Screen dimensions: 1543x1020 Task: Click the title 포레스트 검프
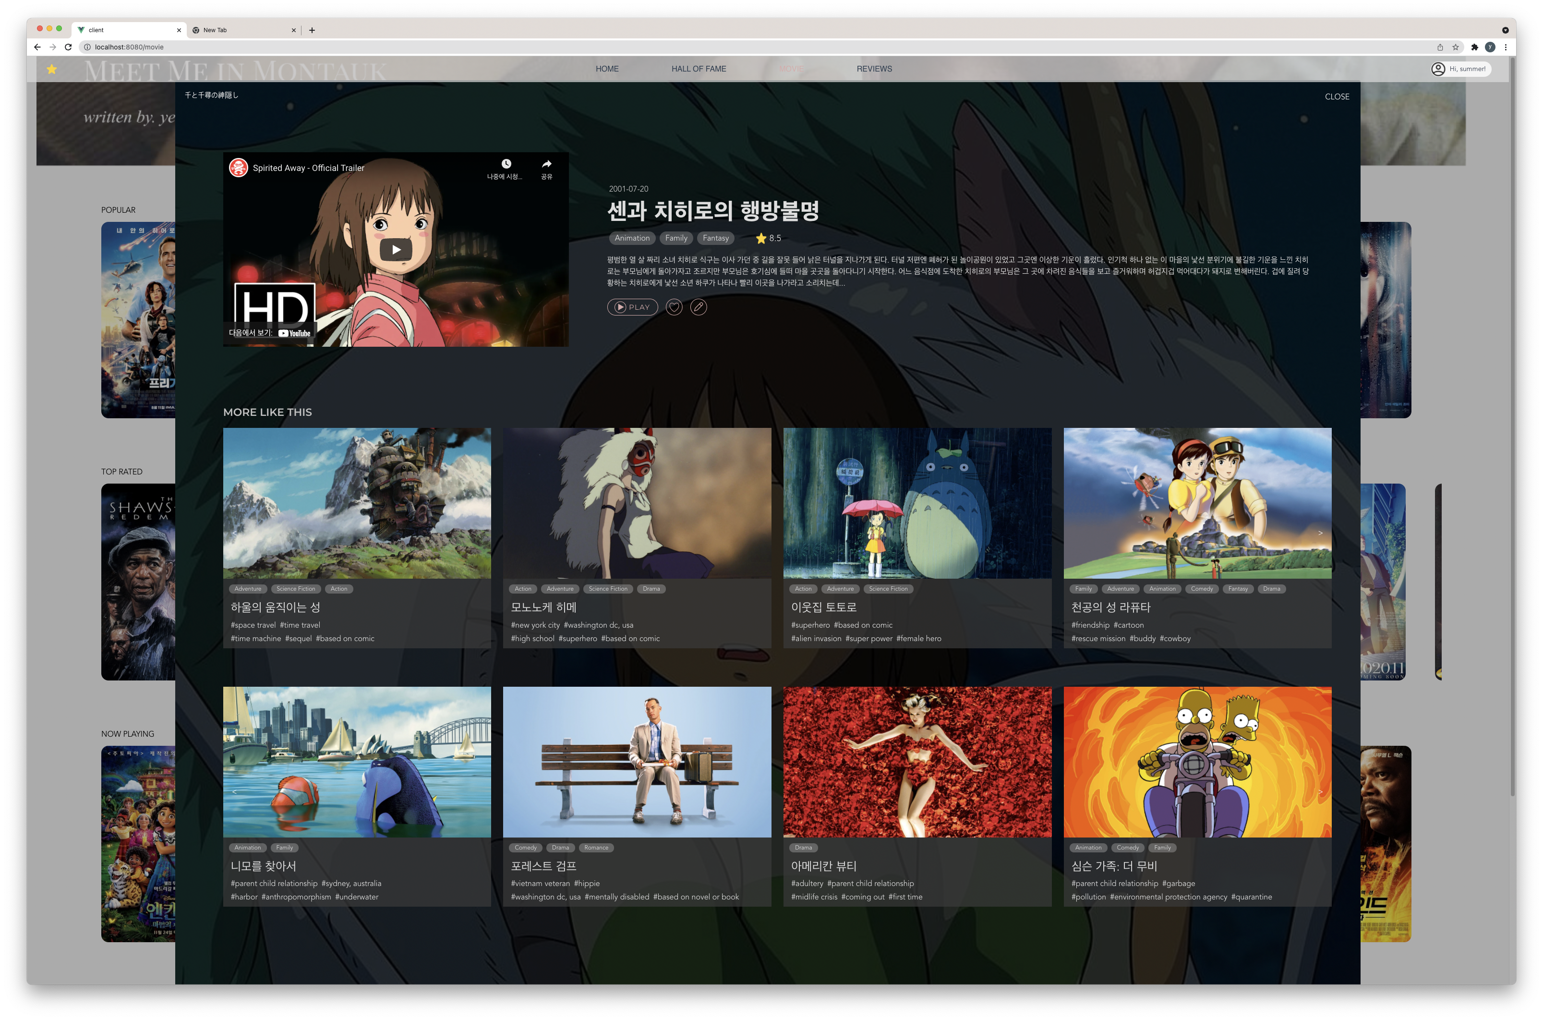[x=543, y=866]
